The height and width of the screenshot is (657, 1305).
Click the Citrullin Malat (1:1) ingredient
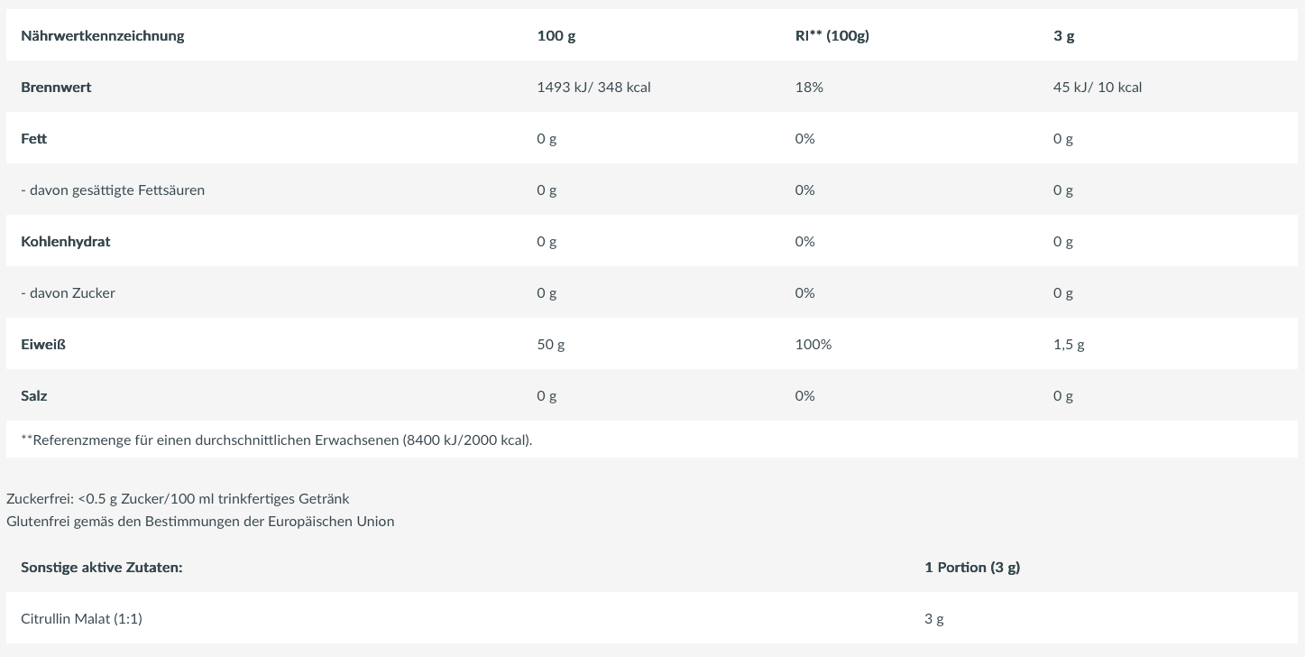pos(81,619)
